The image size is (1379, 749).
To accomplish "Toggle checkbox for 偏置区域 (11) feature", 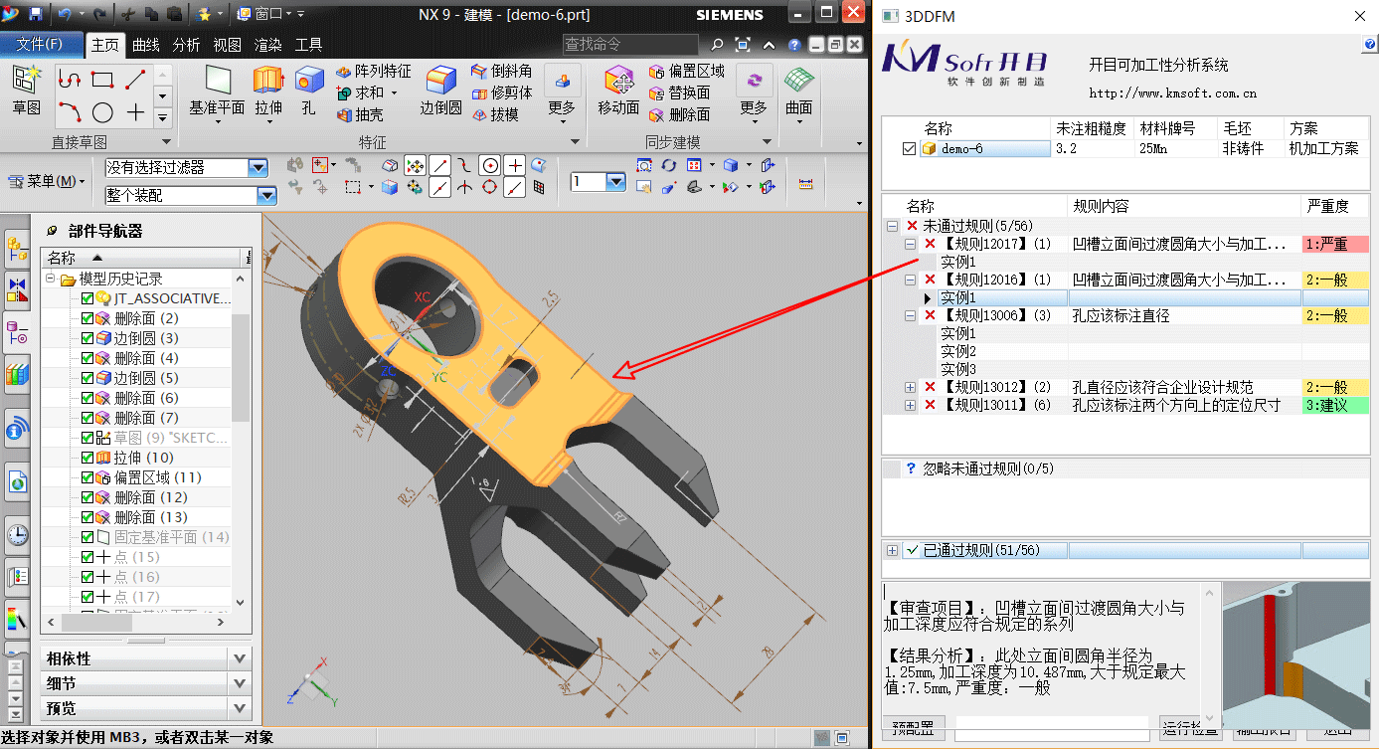I will (87, 477).
